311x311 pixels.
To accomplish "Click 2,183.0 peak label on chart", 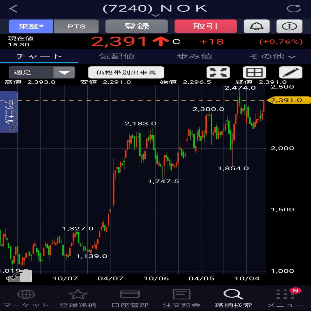I will point(140,124).
